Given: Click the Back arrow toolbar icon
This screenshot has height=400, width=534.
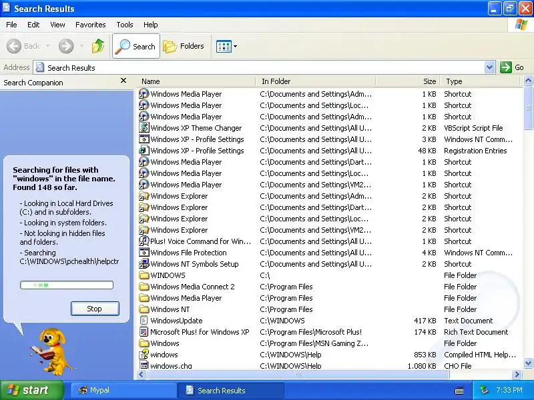Looking at the screenshot, I should [x=14, y=46].
